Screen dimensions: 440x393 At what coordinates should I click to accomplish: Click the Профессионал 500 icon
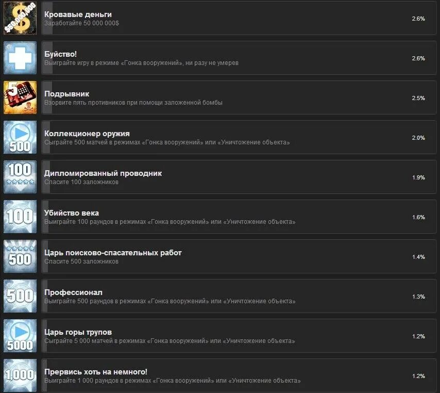pos(20,296)
